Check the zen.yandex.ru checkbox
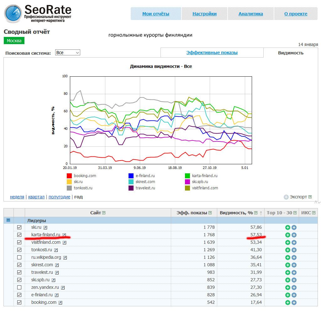321x311 pixels. 19,288
